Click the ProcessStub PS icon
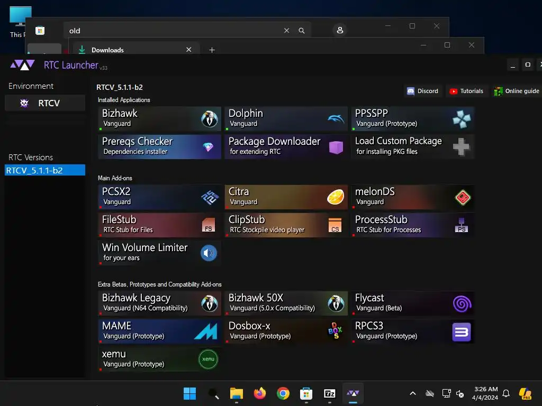 tap(462, 225)
